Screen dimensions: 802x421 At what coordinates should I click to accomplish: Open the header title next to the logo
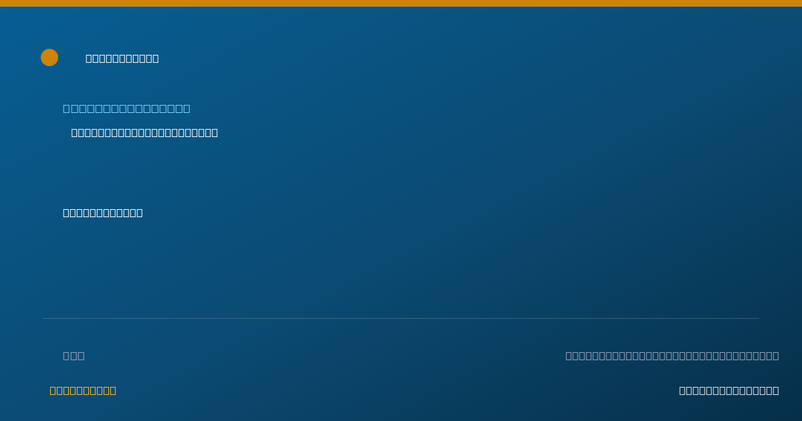point(122,58)
